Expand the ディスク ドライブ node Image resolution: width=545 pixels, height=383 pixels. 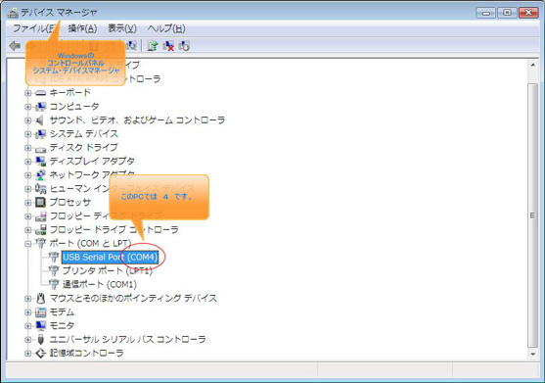(27, 148)
